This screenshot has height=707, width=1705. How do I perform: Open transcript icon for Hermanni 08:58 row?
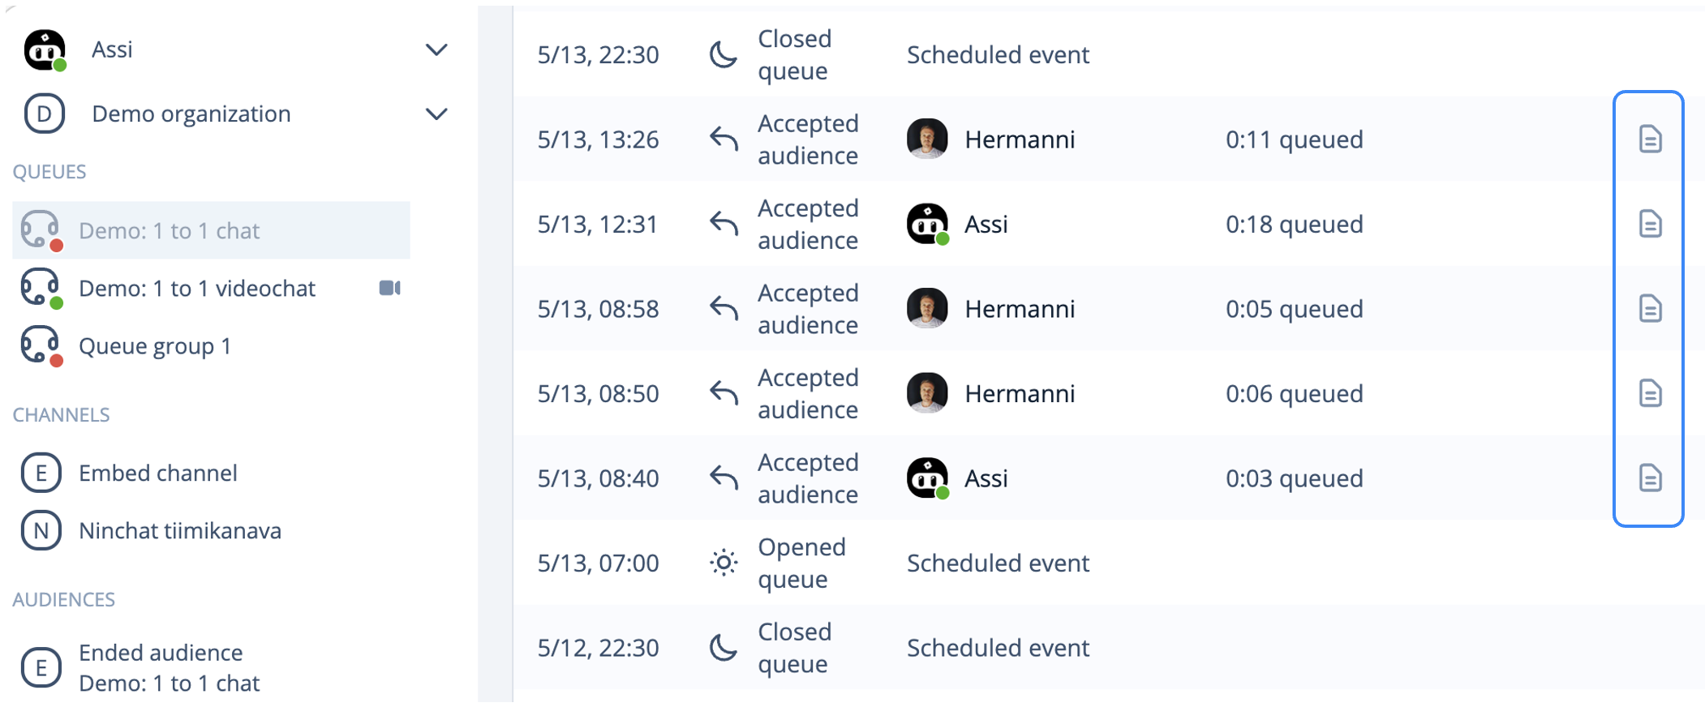tap(1650, 309)
